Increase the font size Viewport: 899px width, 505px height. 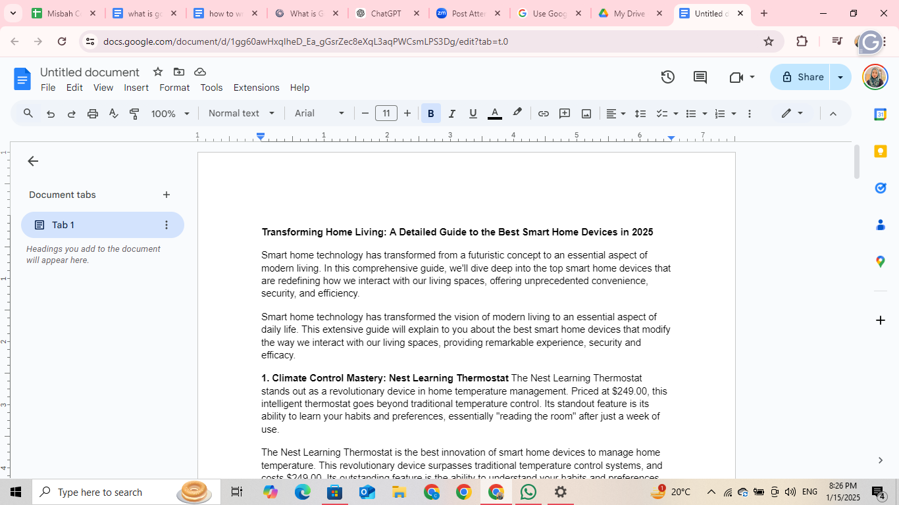(x=407, y=114)
